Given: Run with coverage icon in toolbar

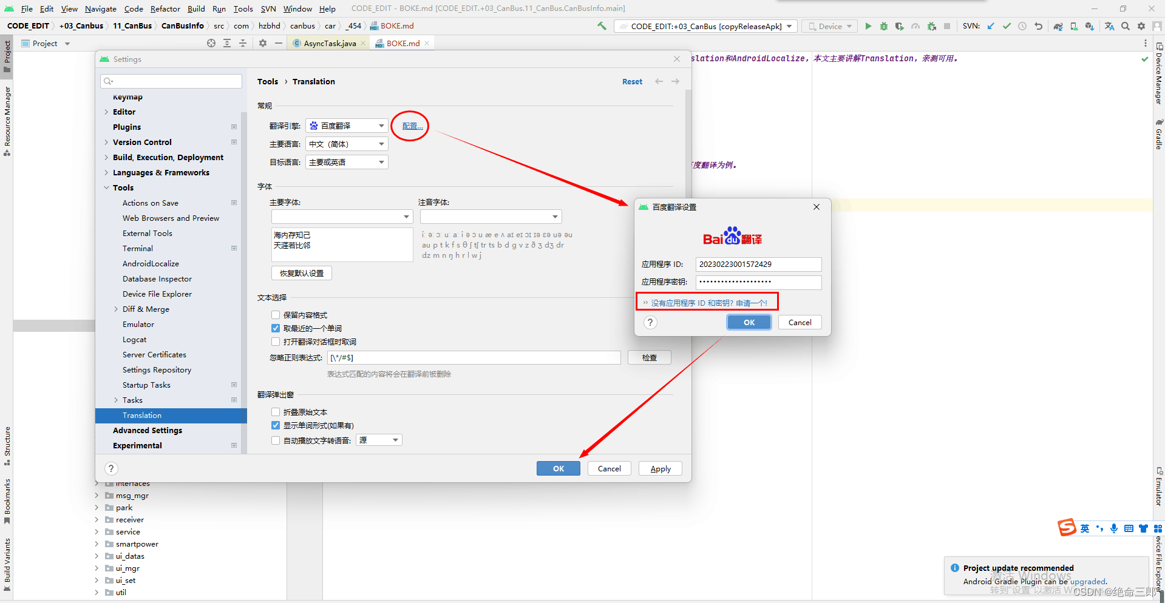Looking at the screenshot, I should [900, 26].
